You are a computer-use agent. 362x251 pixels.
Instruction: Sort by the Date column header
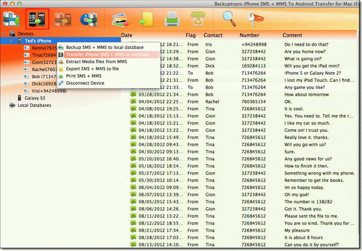click(x=127, y=36)
